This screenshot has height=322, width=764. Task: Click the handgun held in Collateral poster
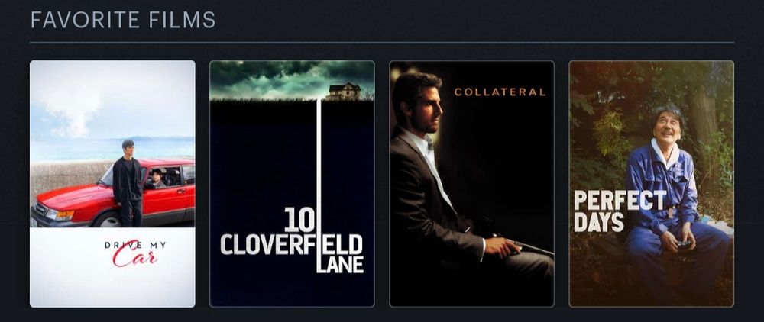click(524, 245)
